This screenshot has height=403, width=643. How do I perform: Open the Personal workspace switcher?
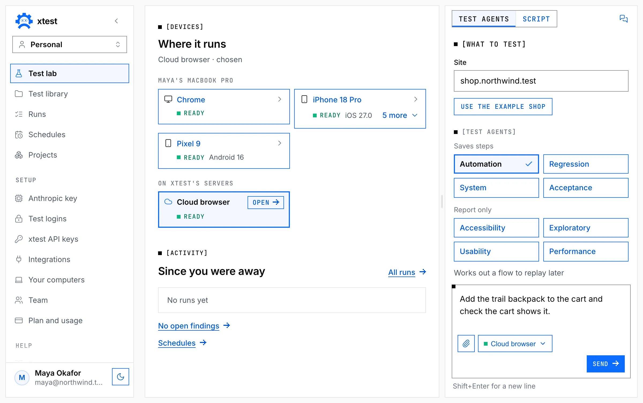[x=70, y=44]
